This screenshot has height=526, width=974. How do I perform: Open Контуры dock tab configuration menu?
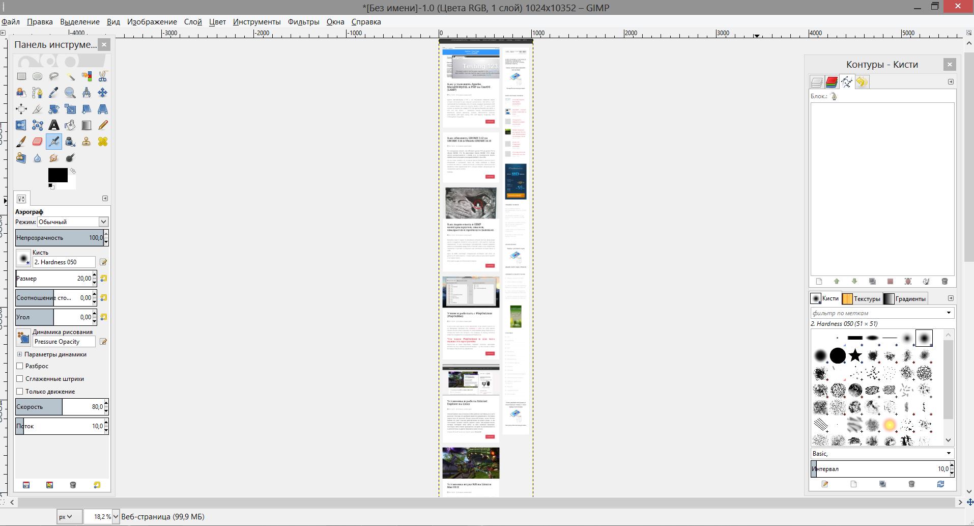coord(951,82)
